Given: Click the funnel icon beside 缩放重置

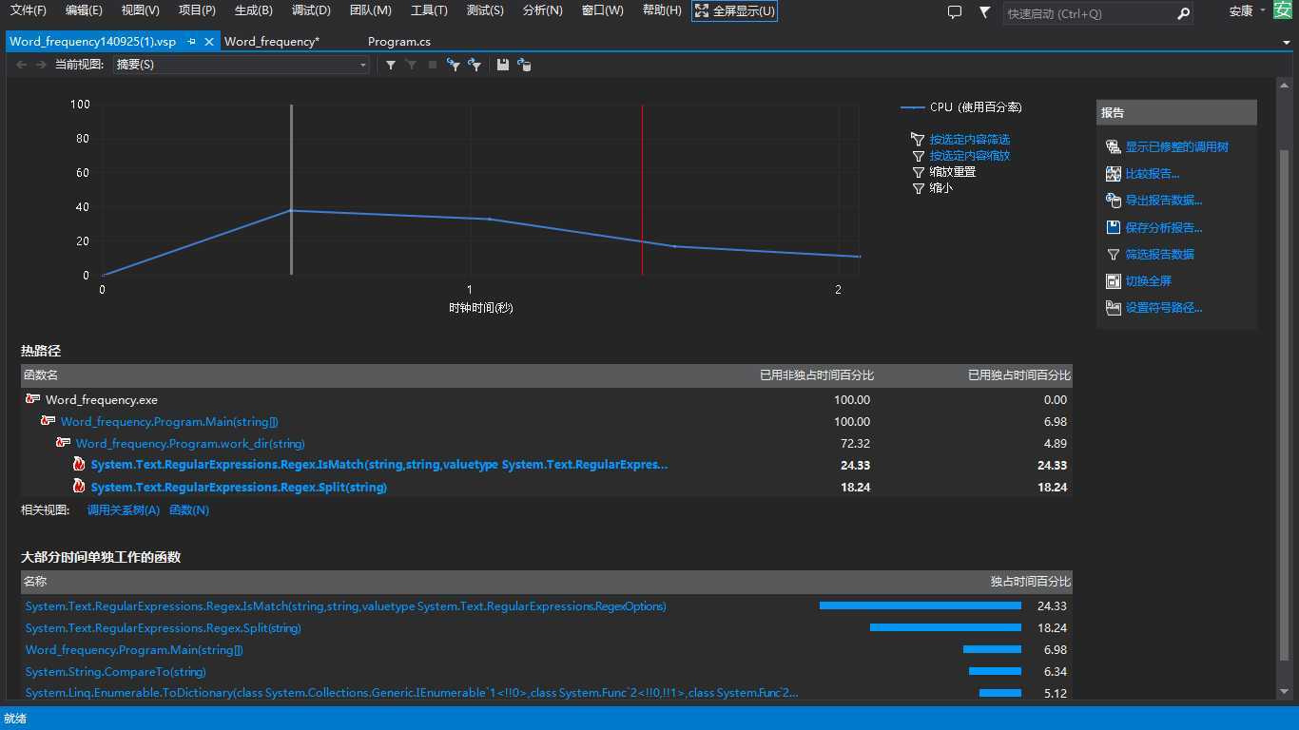Looking at the screenshot, I should (918, 172).
